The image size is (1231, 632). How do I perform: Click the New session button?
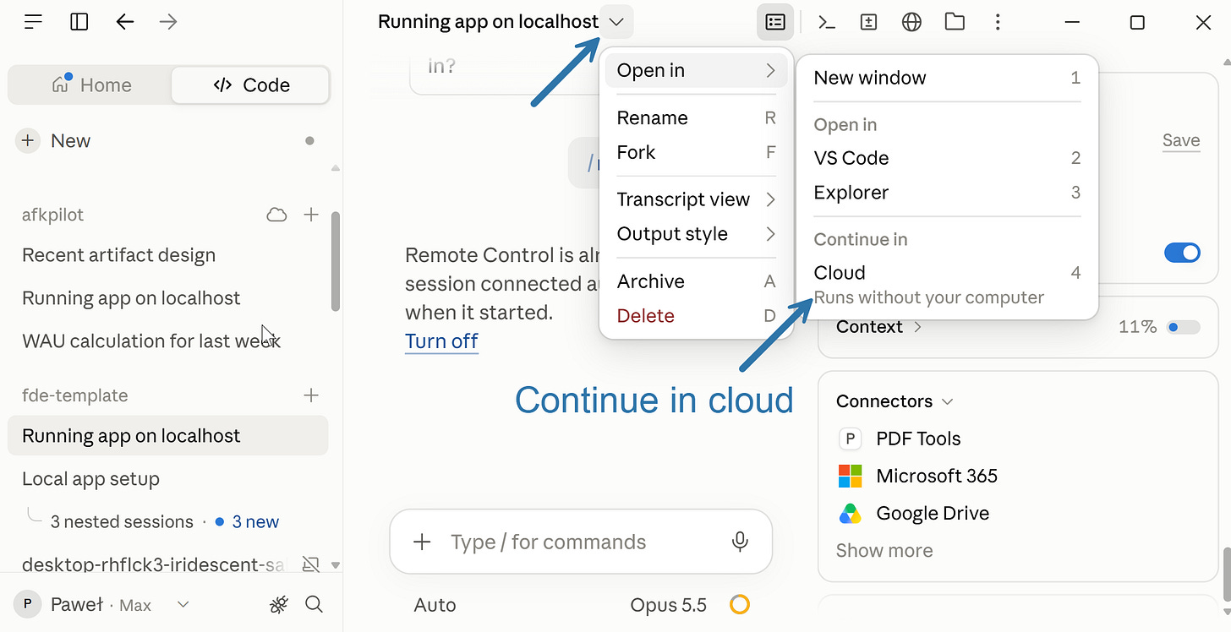click(53, 141)
